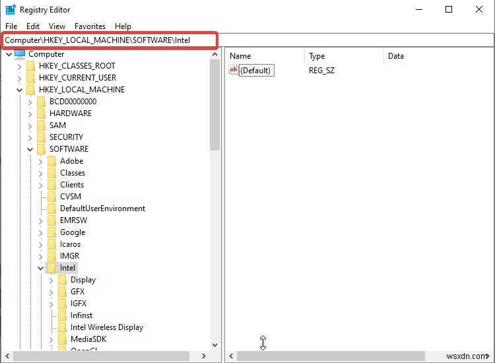Open the File menu
This screenshot has height=363, width=495.
11,26
